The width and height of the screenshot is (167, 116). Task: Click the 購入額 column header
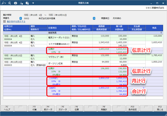(x=119, y=26)
